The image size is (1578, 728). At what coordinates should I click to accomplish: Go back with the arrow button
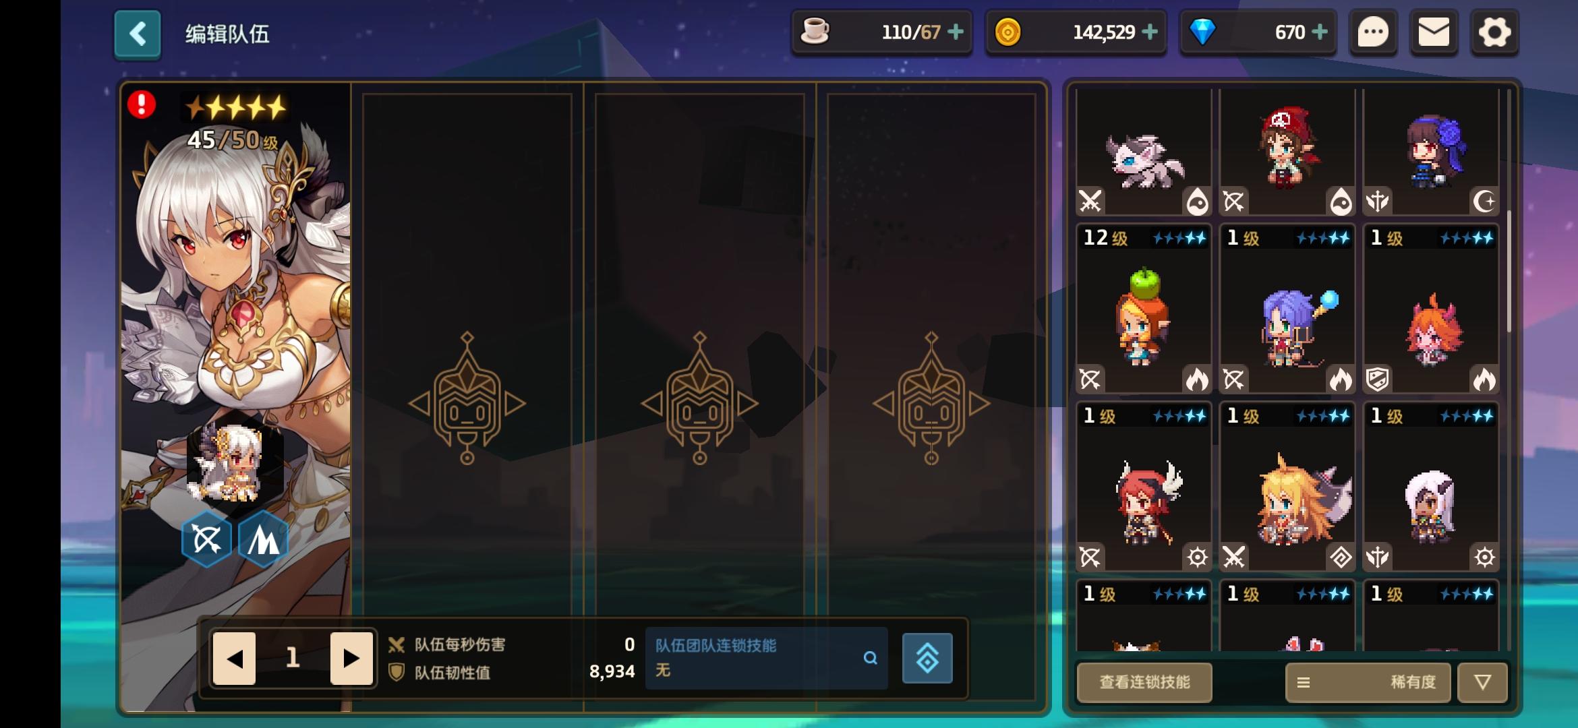138,34
